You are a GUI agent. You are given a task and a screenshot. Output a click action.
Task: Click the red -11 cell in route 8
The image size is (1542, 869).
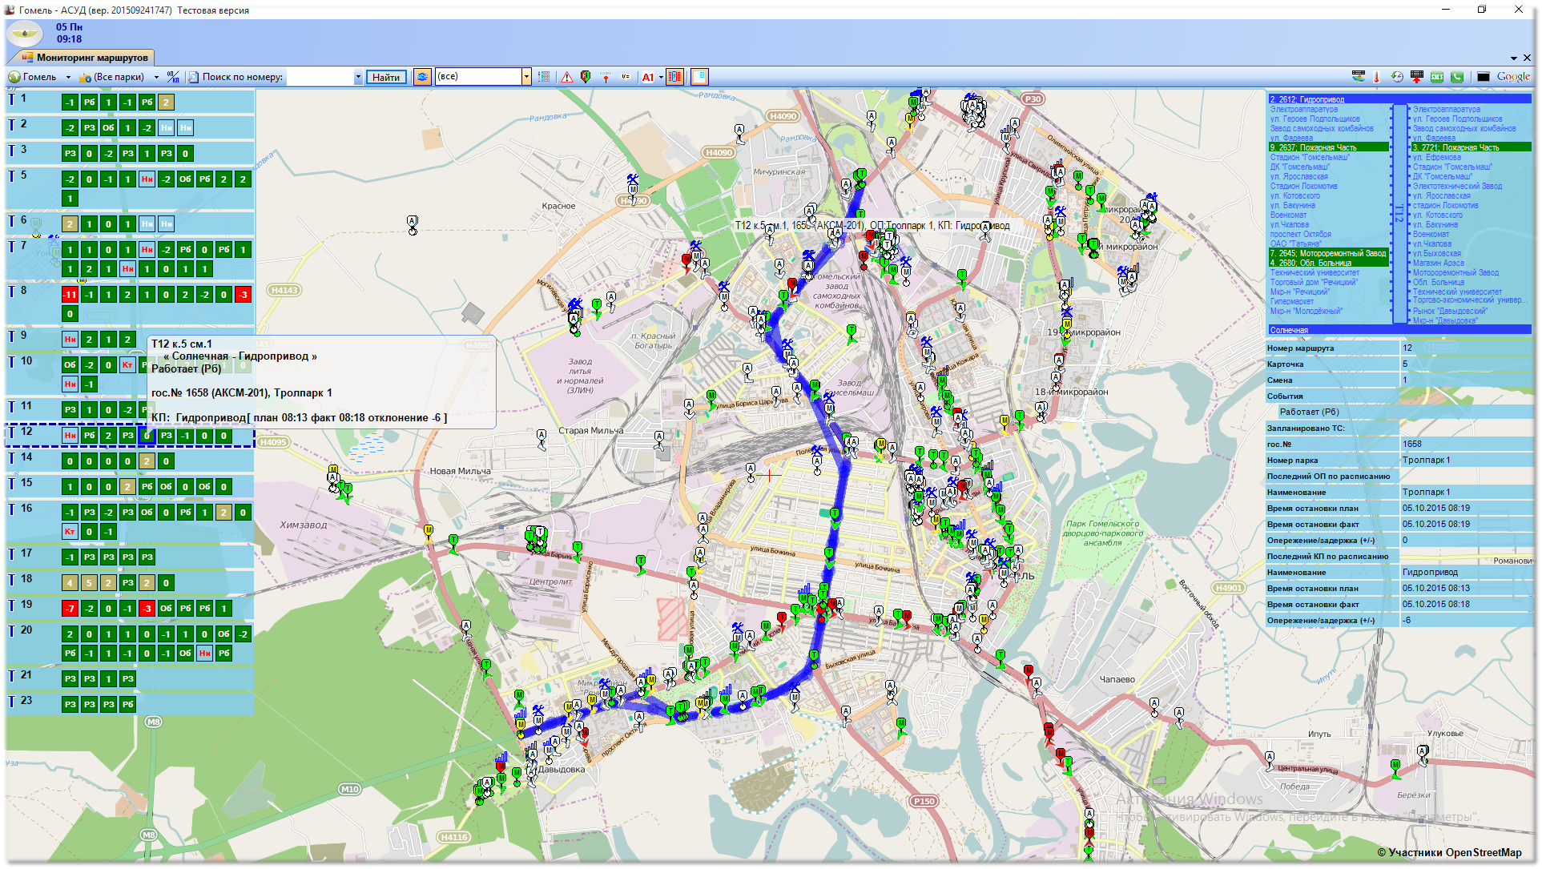70,295
